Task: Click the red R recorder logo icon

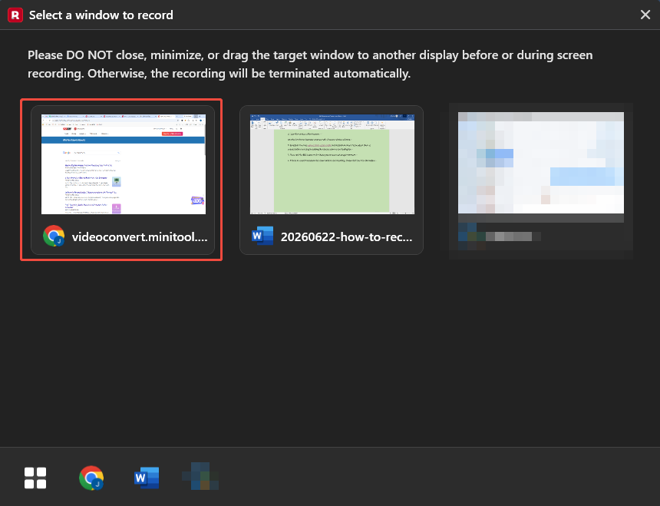Action: (15, 15)
